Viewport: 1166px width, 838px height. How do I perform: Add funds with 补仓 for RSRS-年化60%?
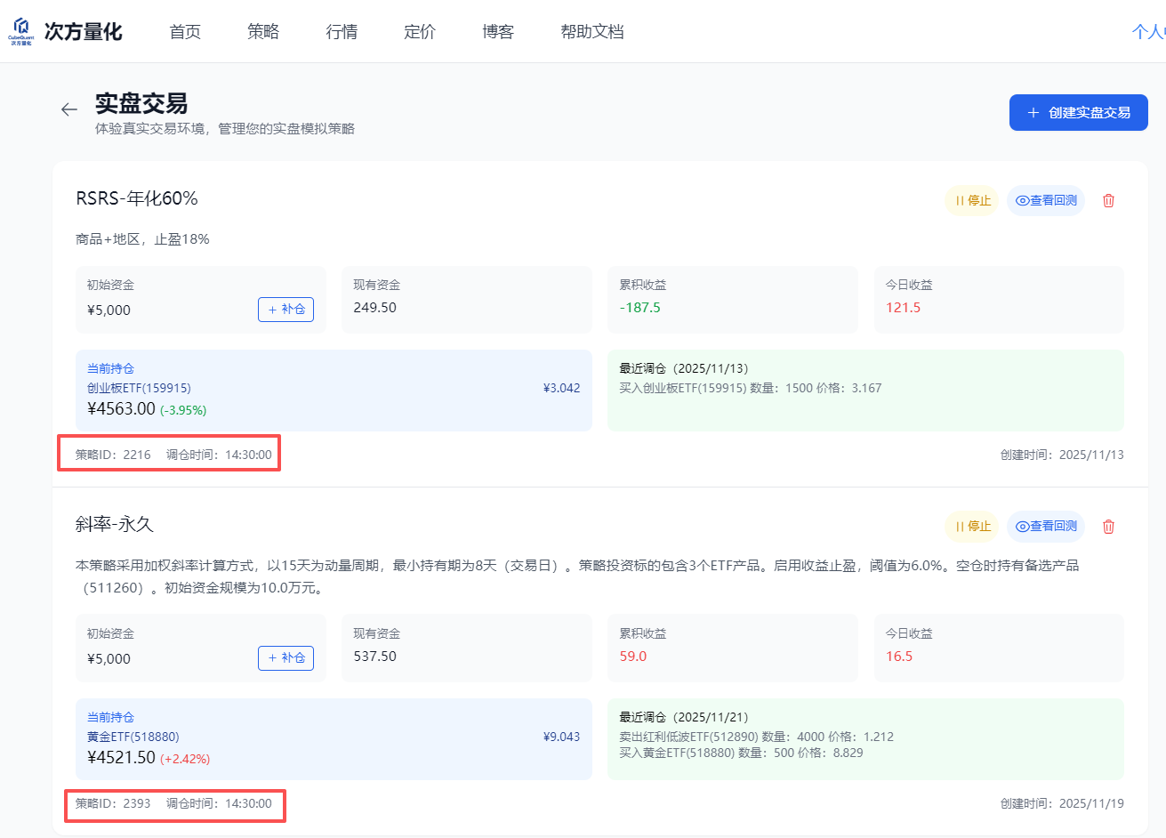click(x=285, y=310)
